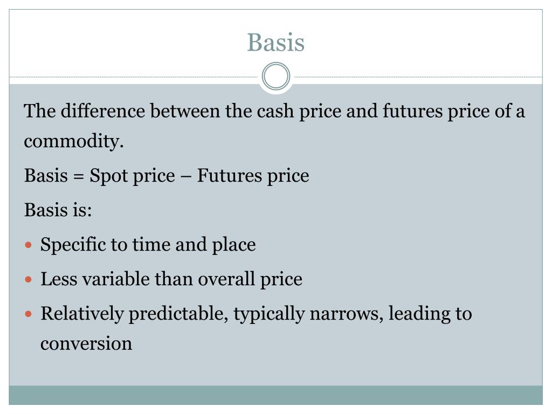Click the dotted divider line right of the circle

point(417,77)
